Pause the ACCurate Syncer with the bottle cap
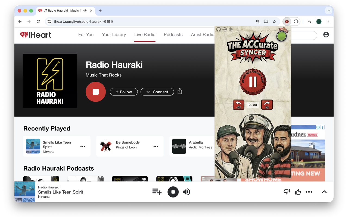This screenshot has width=348, height=217. click(x=253, y=82)
